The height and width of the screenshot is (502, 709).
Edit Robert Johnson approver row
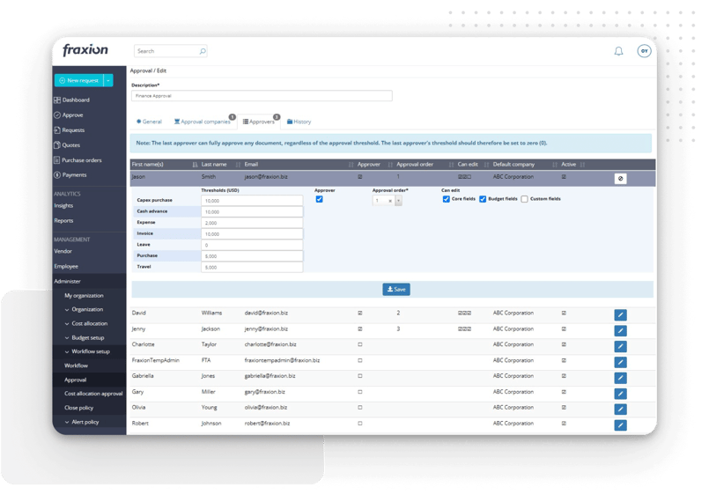620,425
